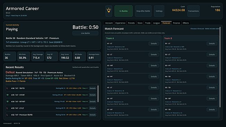Screen dimensions: 226x127
Task: Switch to the Experience tab
Action: [120, 23]
